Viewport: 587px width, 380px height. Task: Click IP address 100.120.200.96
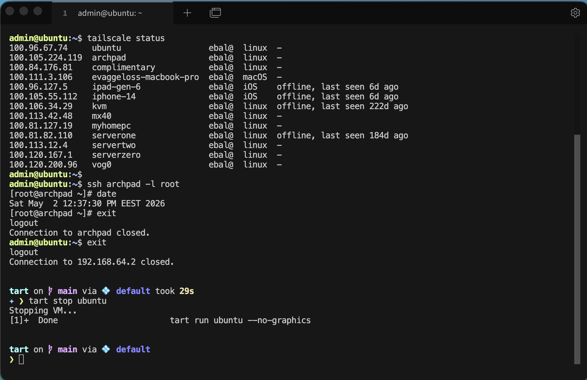pos(43,165)
